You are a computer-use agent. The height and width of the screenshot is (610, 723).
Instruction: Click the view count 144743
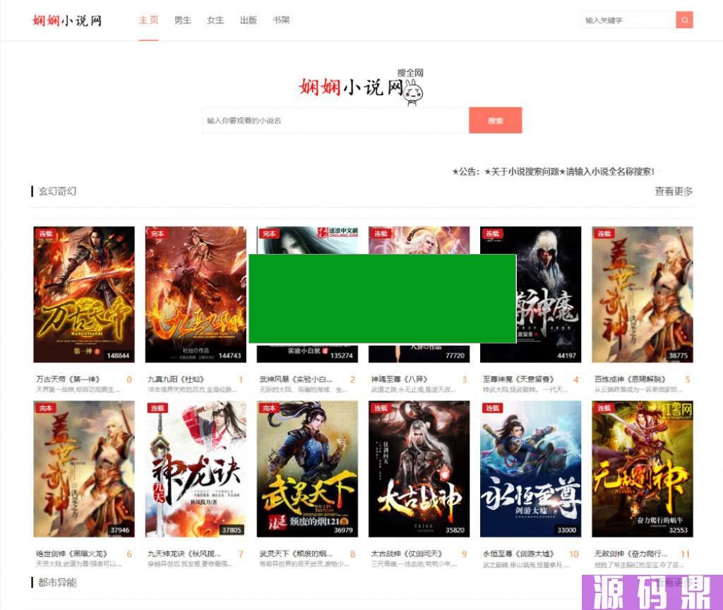click(229, 355)
